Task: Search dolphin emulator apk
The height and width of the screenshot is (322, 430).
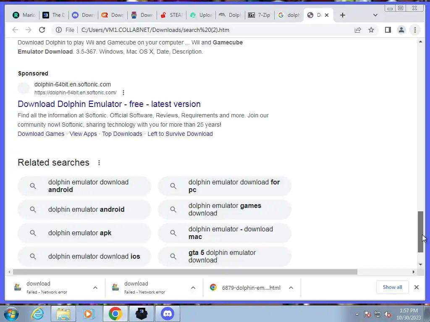Action: point(84,233)
